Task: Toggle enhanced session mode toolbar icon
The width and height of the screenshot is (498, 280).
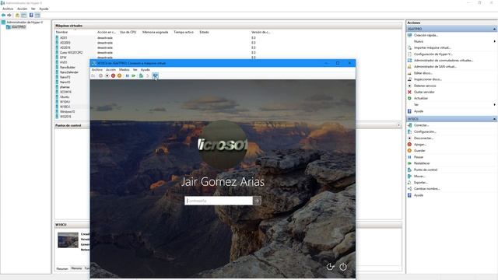Action: click(156, 75)
